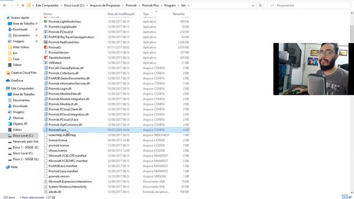Click Arquivos de Programas in the address path

pyautogui.click(x=105, y=6)
